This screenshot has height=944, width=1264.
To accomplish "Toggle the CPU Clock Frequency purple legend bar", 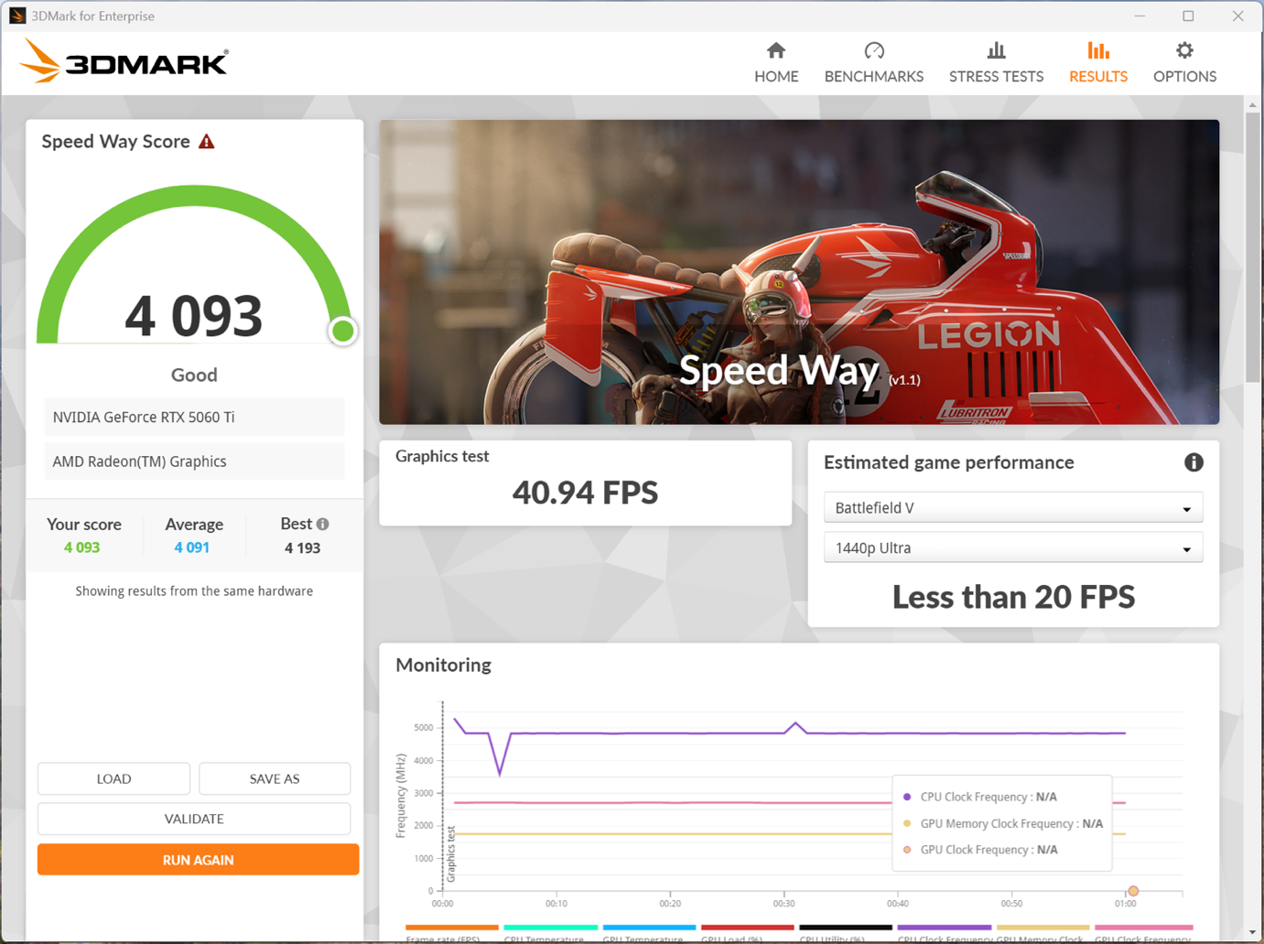I will [x=944, y=928].
